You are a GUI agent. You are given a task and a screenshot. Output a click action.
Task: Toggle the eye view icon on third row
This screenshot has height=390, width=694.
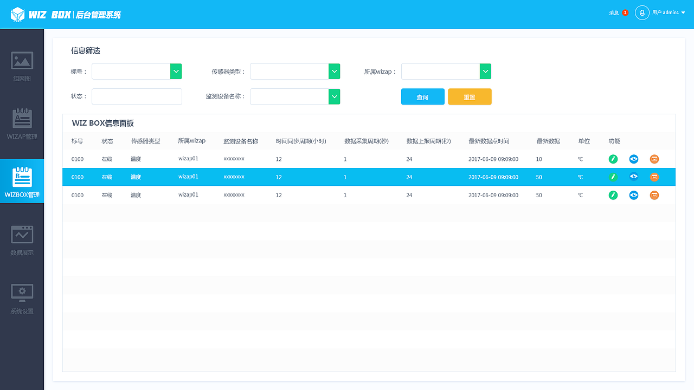point(633,195)
